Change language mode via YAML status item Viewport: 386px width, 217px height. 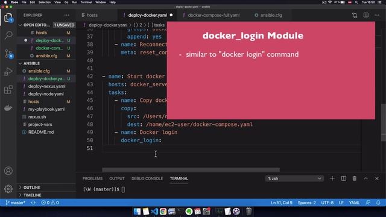click(x=354, y=203)
